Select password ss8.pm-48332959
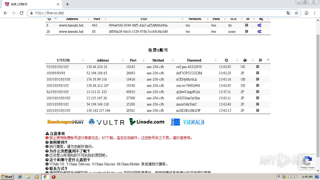The image size is (320, 180). click(x=189, y=67)
